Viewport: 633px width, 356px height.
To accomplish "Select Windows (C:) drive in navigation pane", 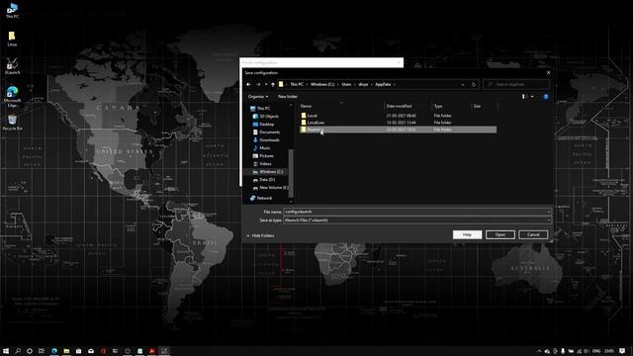I will pos(268,171).
